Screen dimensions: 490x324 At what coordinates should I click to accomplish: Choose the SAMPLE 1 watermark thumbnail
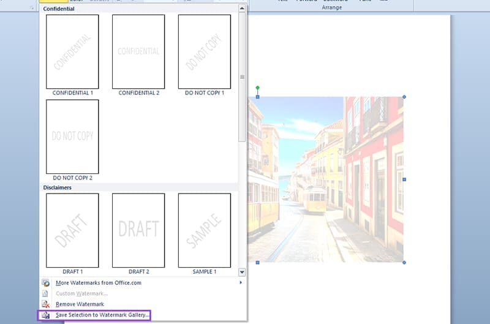point(205,230)
